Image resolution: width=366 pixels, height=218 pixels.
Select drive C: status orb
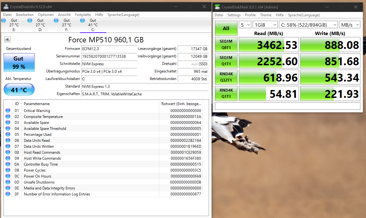coord(82,21)
